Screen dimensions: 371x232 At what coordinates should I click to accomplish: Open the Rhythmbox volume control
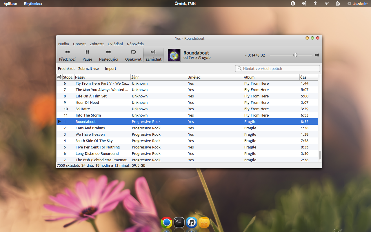pos(317,55)
